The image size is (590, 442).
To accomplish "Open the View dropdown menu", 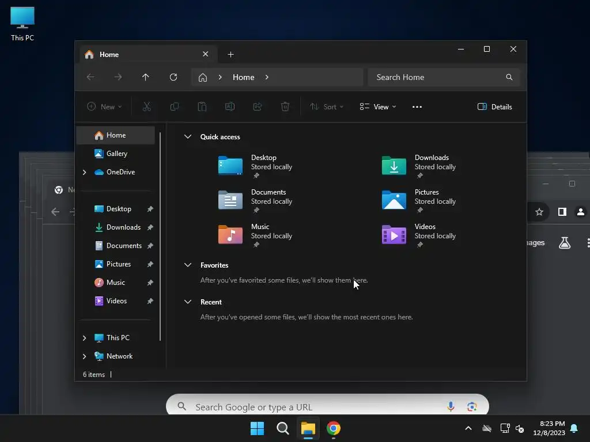I will [x=378, y=106].
